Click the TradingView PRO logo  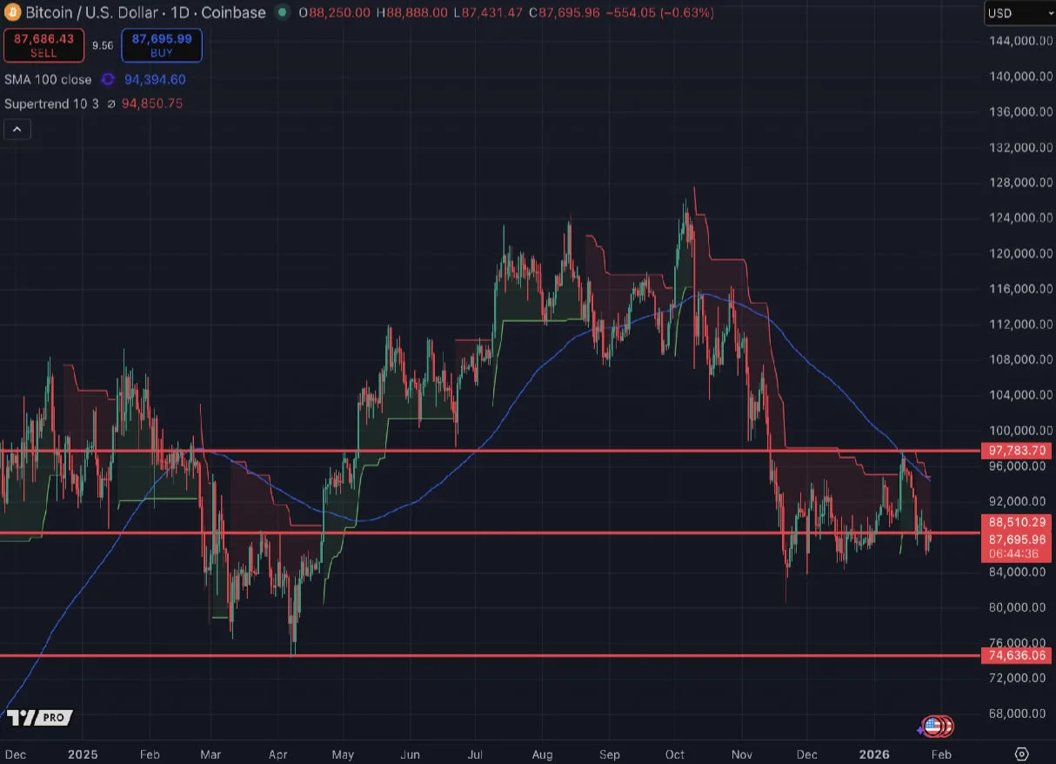[x=39, y=718]
